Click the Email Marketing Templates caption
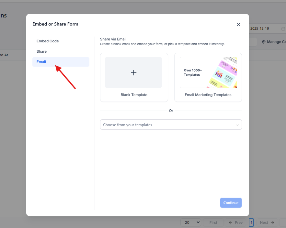 click(x=208, y=95)
